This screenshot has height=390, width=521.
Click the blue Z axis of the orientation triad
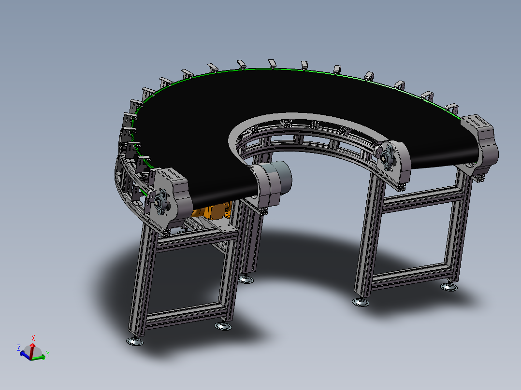pyautogui.click(x=25, y=355)
